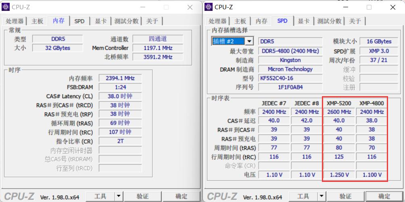Click the 模块大小 value 16 GBytes
Viewport: 405px width, 202px height.
[379, 41]
